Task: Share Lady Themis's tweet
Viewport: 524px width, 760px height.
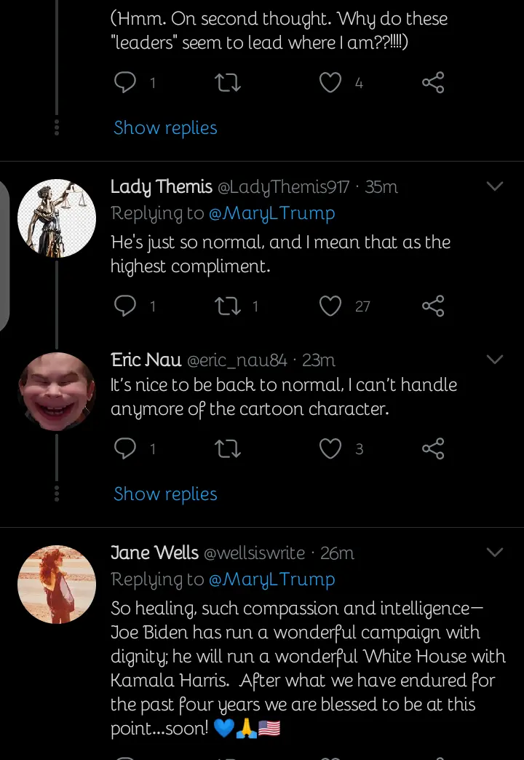Action: [x=433, y=306]
